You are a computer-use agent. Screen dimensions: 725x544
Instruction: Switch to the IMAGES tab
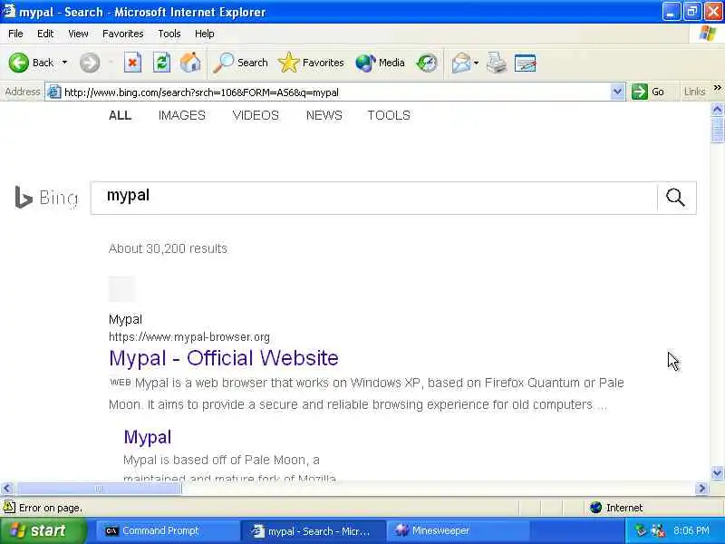(x=182, y=115)
